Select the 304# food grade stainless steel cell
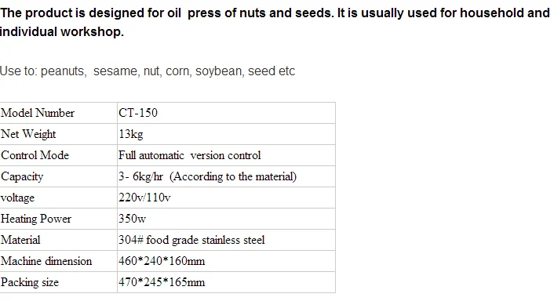The height and width of the screenshot is (301, 554). (226, 240)
